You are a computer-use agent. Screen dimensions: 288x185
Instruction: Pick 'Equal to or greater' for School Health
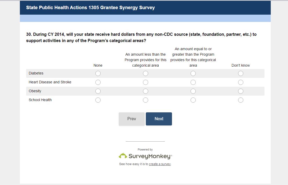tap(193, 100)
